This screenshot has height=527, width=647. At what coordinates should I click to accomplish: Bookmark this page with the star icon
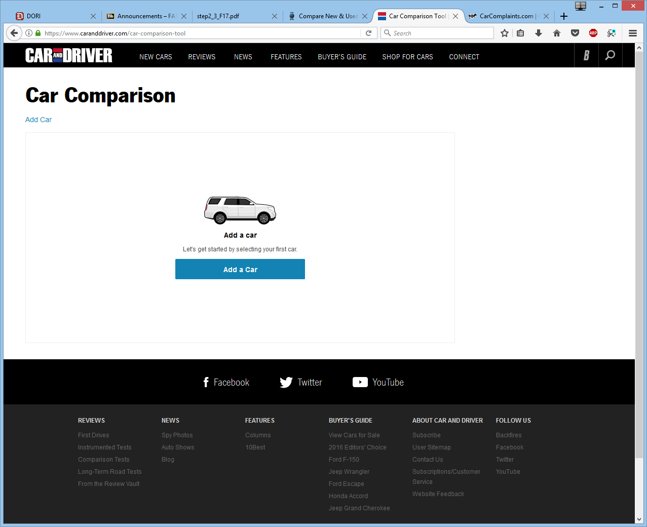click(505, 33)
